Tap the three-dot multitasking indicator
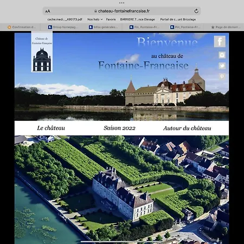 [x=121, y=3]
